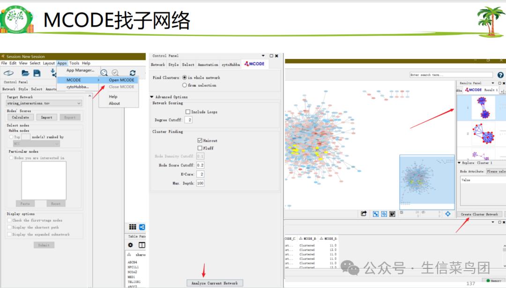This screenshot has width=506, height=288.
Task: Click the export network share-arrow icon
Action: click(364, 214)
